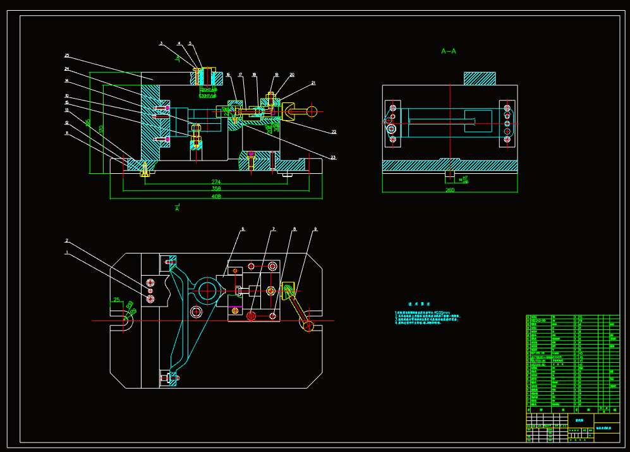Click the large cyan bore circle in plan view
The image size is (630, 452).
[x=207, y=290]
